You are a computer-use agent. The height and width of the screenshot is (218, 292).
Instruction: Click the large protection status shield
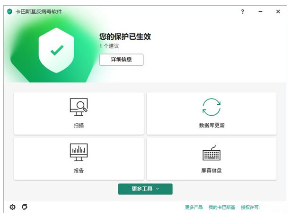[56, 50]
